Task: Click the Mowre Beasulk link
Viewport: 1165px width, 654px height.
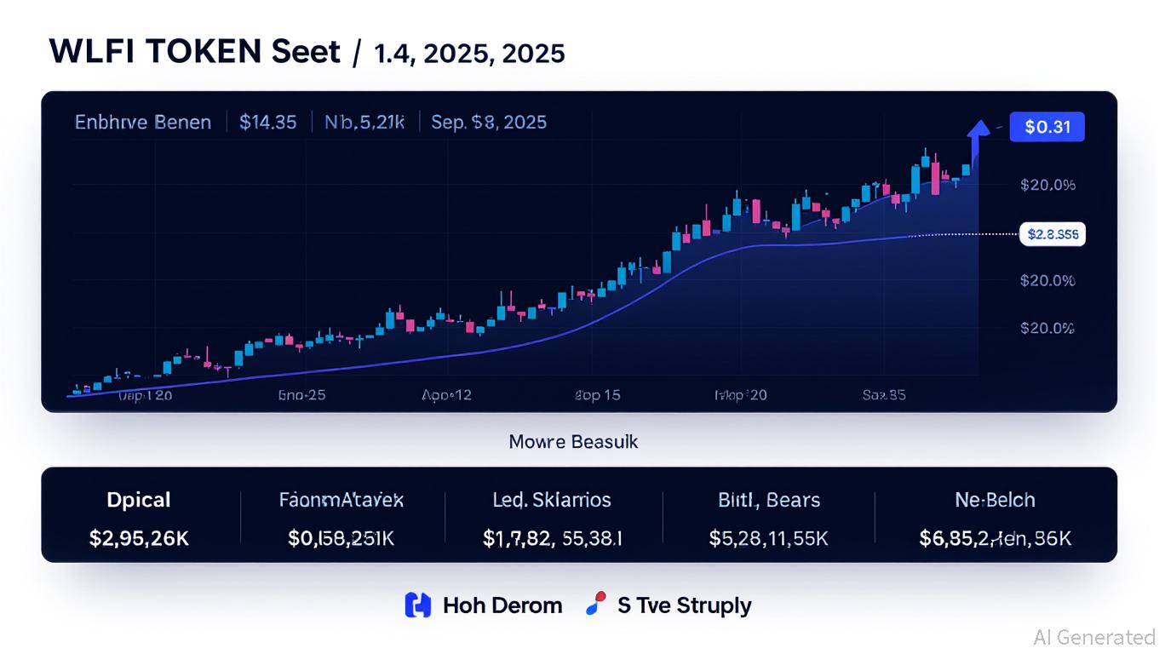Action: point(573,442)
